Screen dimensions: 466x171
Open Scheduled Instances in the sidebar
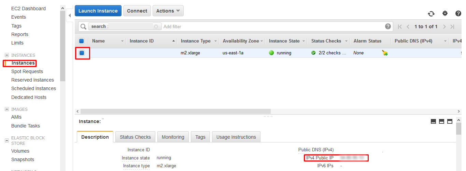[x=33, y=88]
